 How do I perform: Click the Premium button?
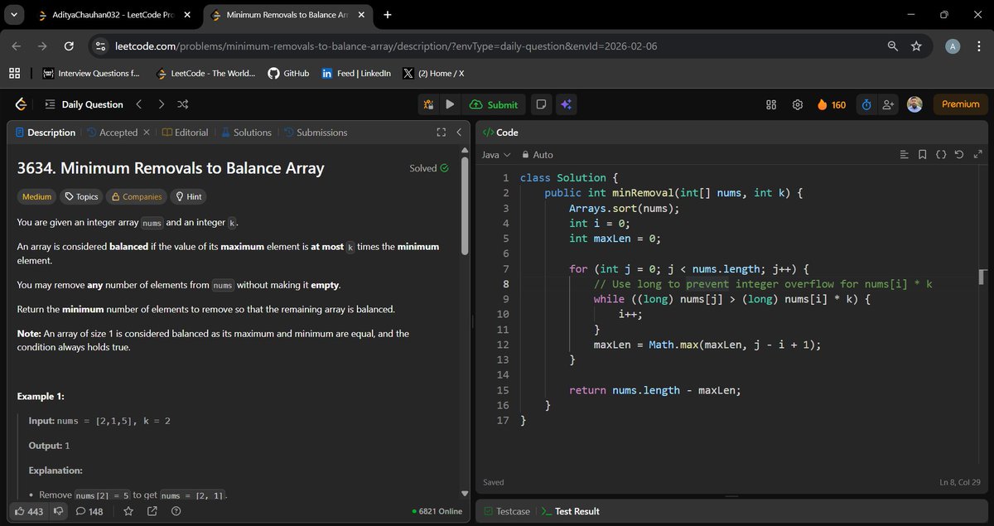(x=961, y=104)
